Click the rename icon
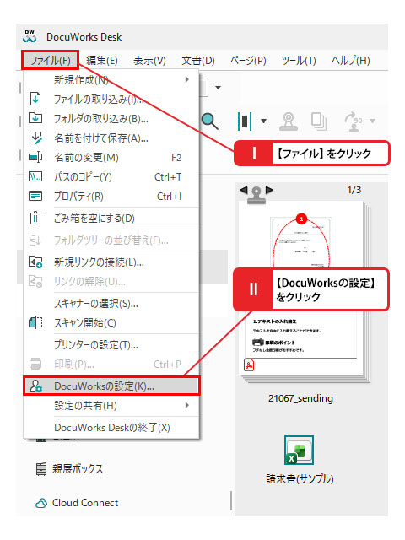405x540 pixels. coord(35,158)
